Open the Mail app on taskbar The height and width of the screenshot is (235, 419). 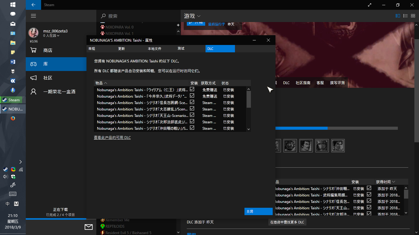[13, 24]
